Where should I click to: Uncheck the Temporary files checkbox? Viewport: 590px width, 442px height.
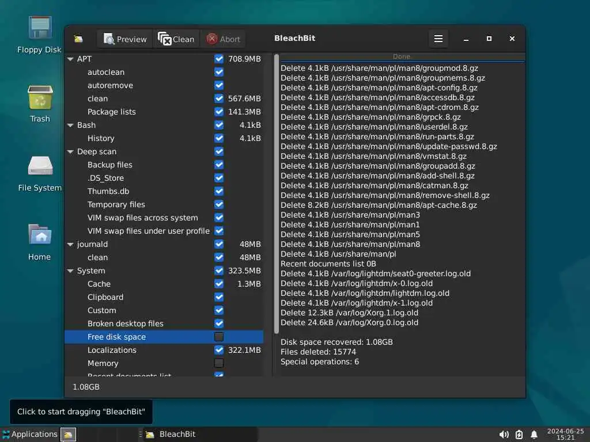(x=219, y=204)
